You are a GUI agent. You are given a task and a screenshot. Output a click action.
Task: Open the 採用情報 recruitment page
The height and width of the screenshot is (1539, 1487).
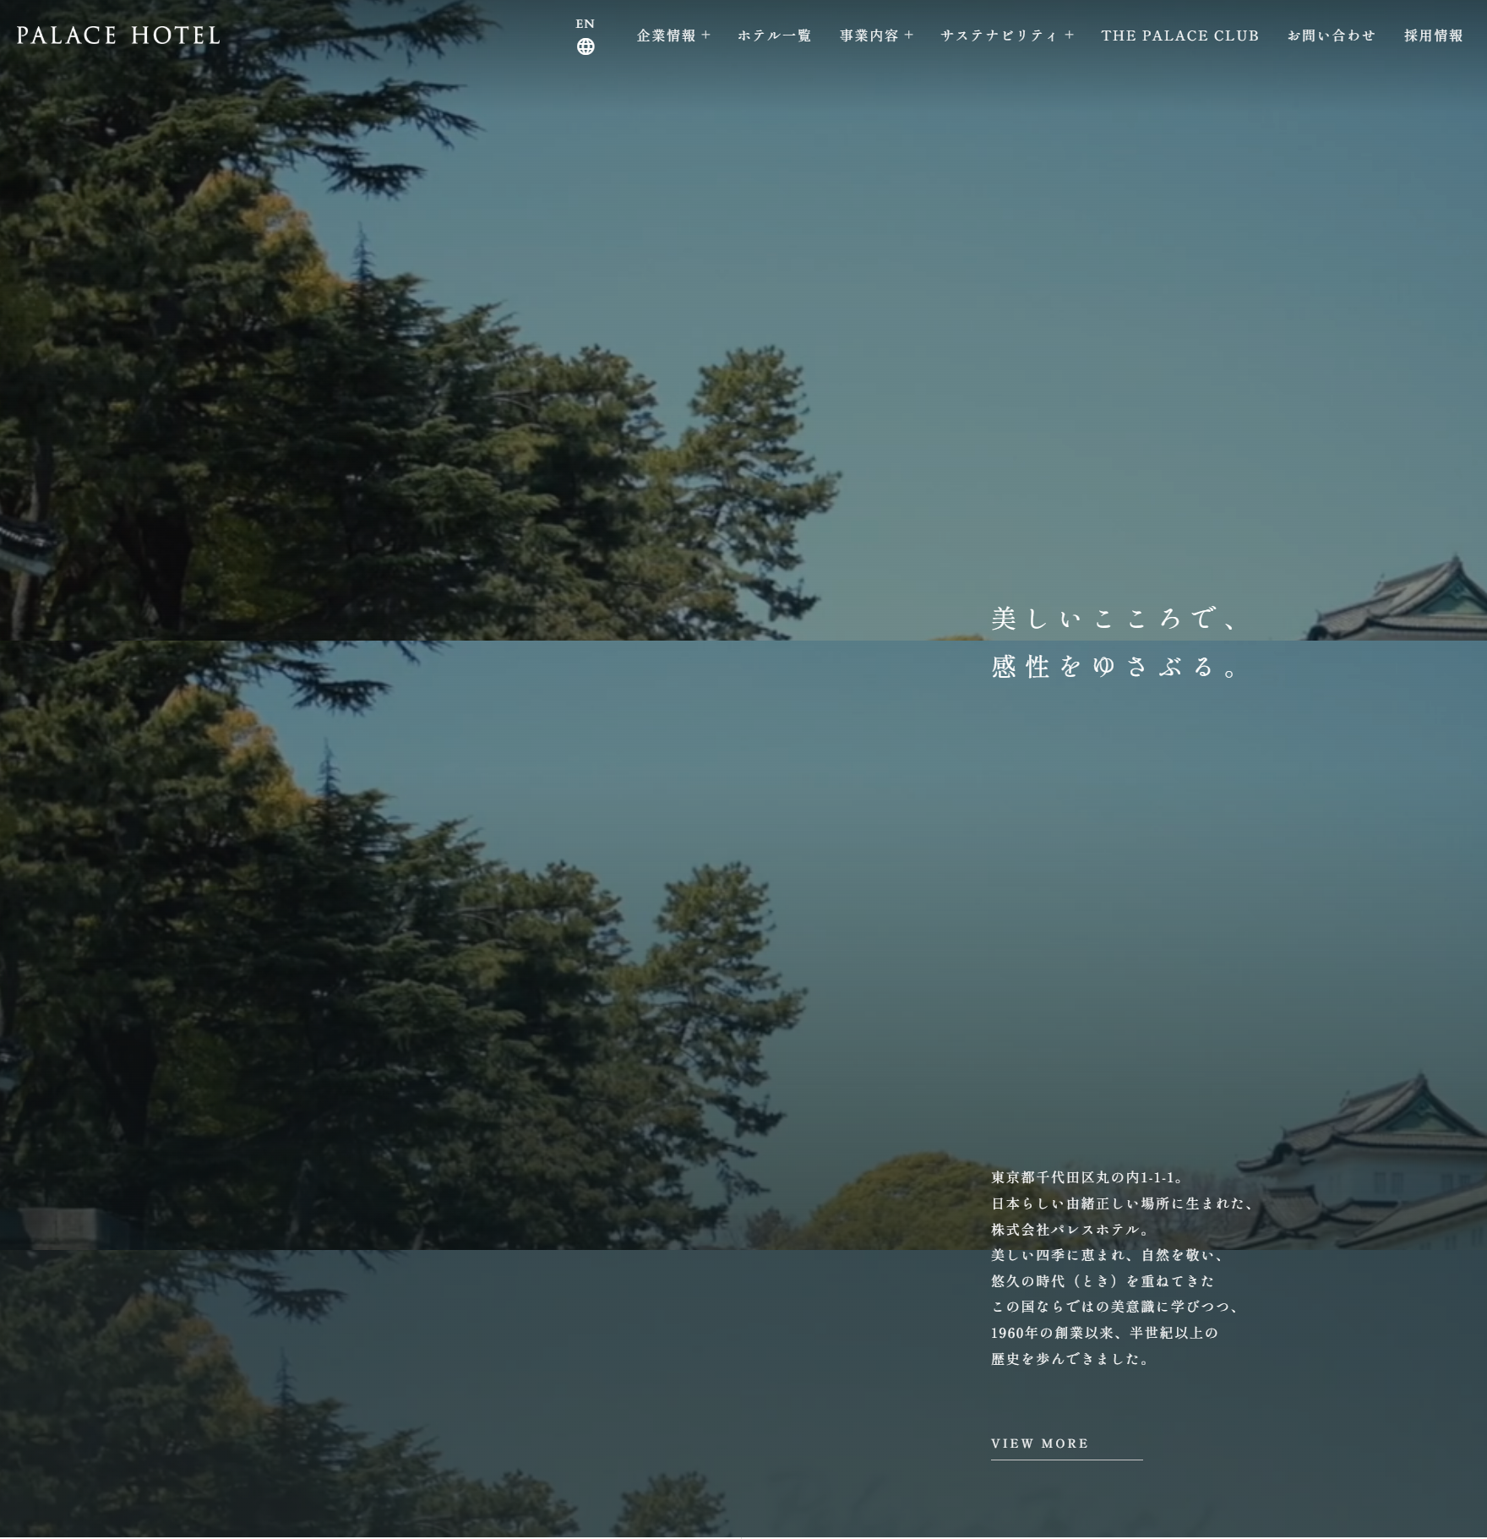[x=1434, y=35]
